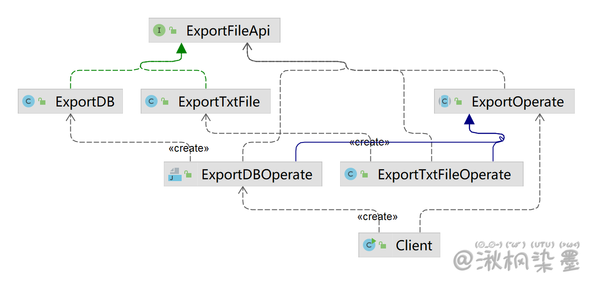
Task: Select the ExportTxtFileOperate node name
Action: coord(444,174)
